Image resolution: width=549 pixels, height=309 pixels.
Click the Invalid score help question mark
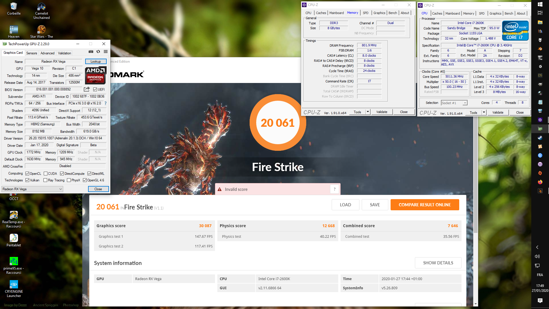pyautogui.click(x=335, y=189)
